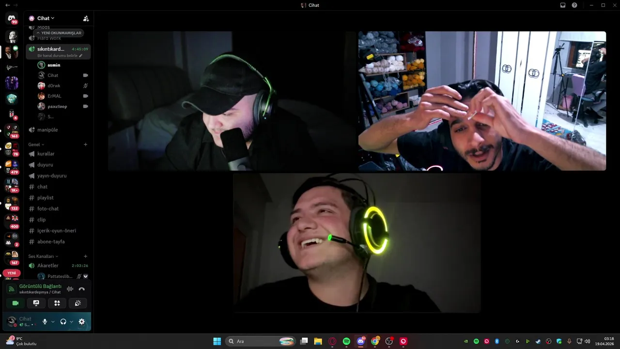Open weather widget showing 9°C

(x=21, y=341)
